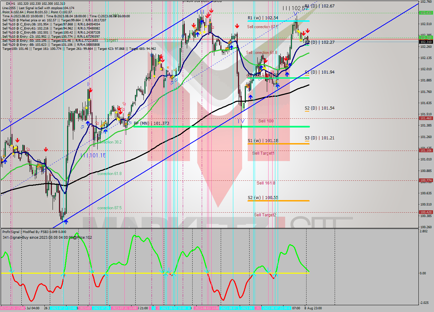Click the S2 (w) | 100.55 label
Image resolution: width=434 pixels, height=312 pixels.
pyautogui.click(x=263, y=197)
